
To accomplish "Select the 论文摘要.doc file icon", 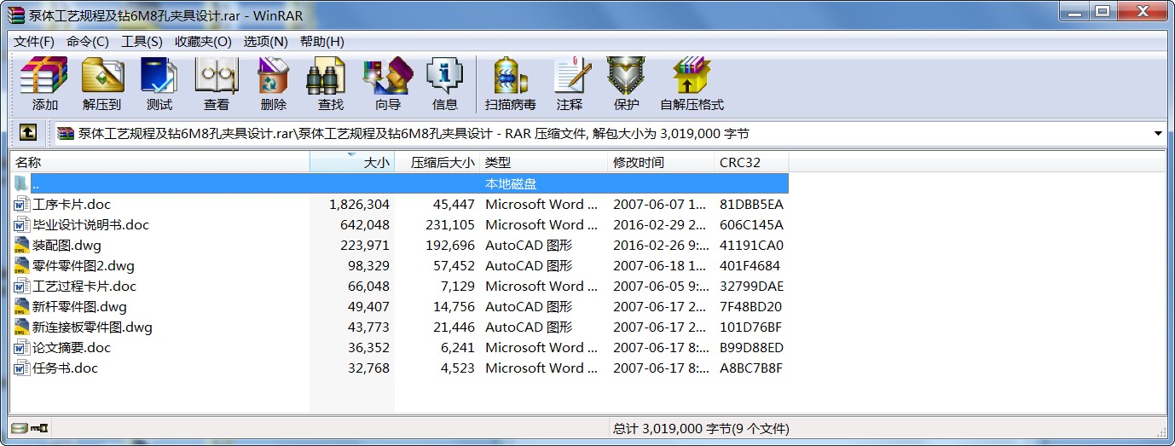I will [22, 348].
